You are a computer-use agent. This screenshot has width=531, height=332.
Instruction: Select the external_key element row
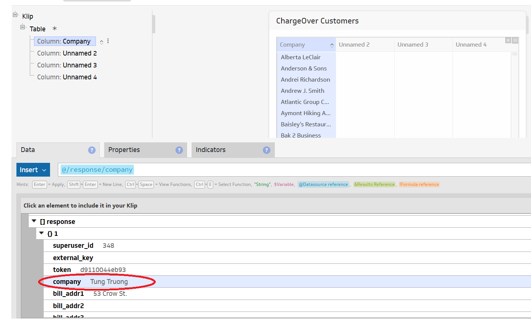287,258
